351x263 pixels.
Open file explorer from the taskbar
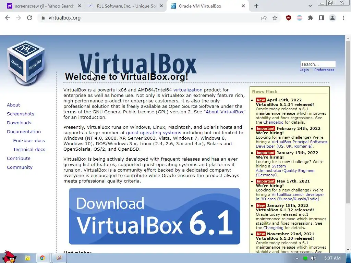pyautogui.click(x=27, y=258)
